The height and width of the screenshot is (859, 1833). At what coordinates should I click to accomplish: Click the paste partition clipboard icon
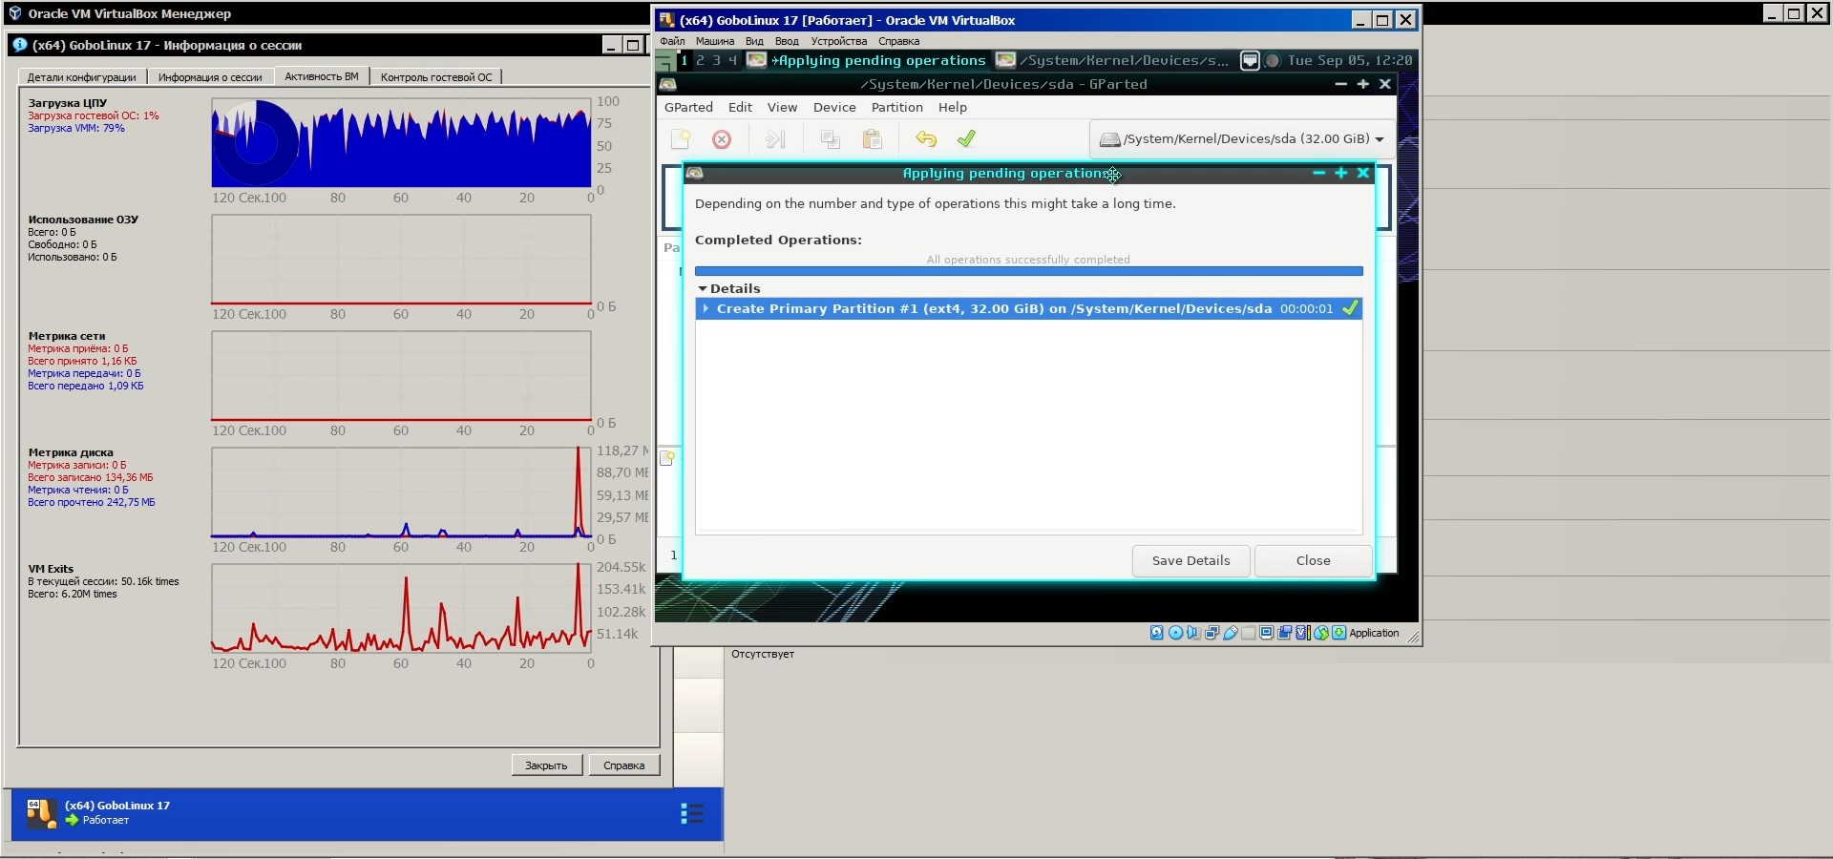(872, 139)
